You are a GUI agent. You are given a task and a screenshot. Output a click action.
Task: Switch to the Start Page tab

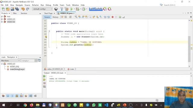tap(48, 13)
